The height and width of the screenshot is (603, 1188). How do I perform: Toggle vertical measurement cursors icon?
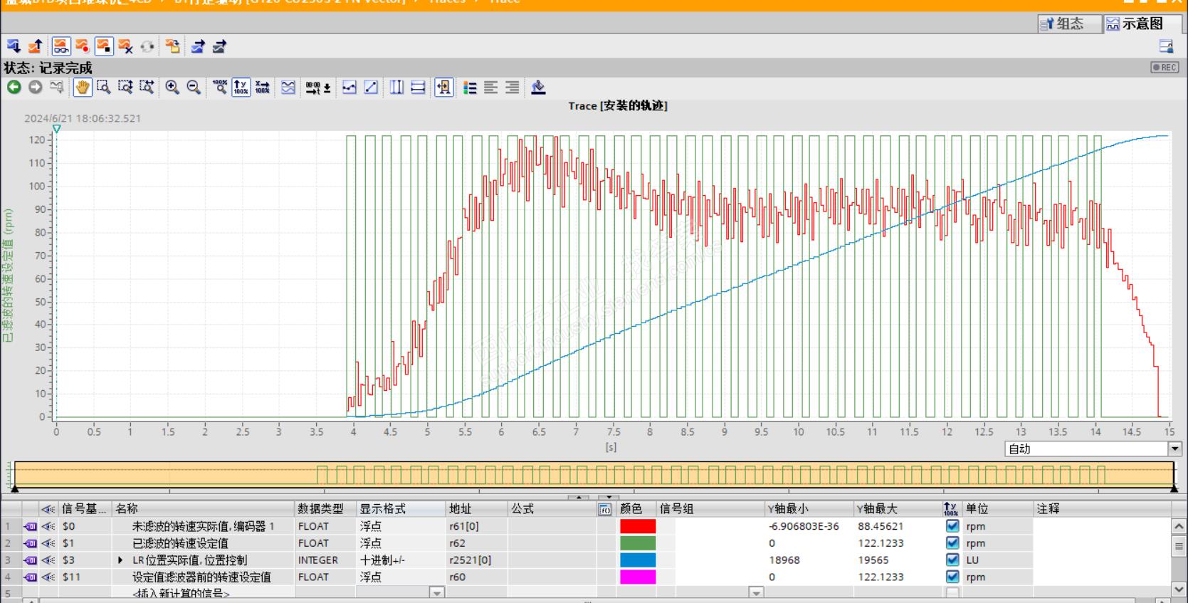pos(396,88)
